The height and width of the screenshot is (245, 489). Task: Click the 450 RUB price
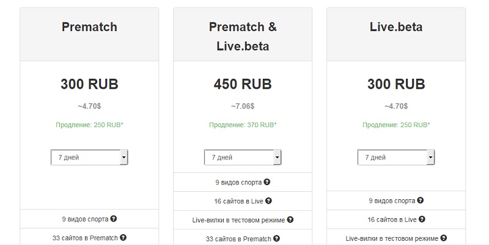click(243, 84)
